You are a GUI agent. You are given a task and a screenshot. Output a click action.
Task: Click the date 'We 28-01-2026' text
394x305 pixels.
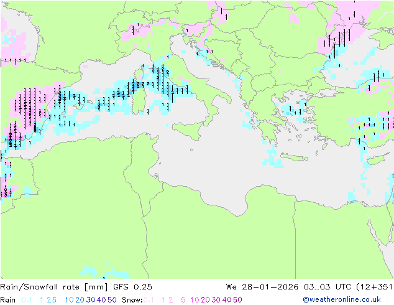click(x=262, y=287)
